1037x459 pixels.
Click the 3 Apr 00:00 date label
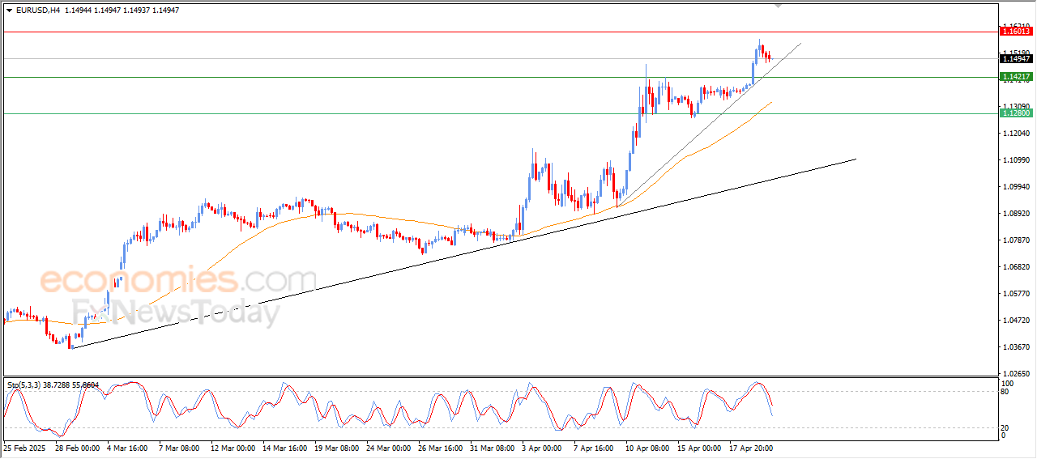pos(544,447)
